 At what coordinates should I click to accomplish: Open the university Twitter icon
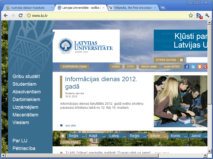[x=193, y=67]
